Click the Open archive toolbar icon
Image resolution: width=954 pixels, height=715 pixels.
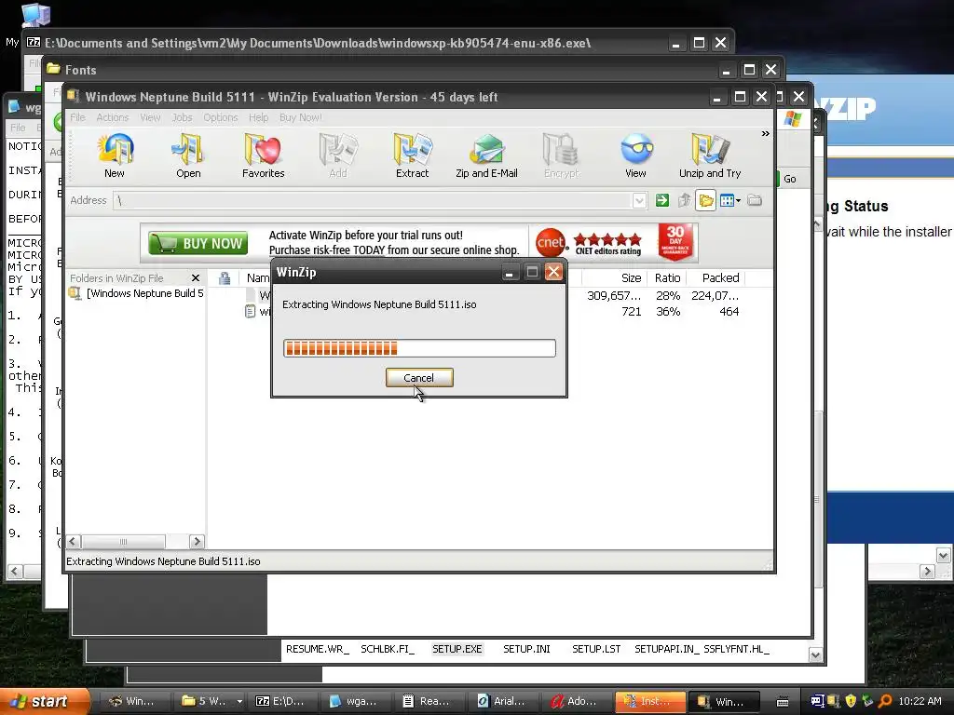(188, 156)
